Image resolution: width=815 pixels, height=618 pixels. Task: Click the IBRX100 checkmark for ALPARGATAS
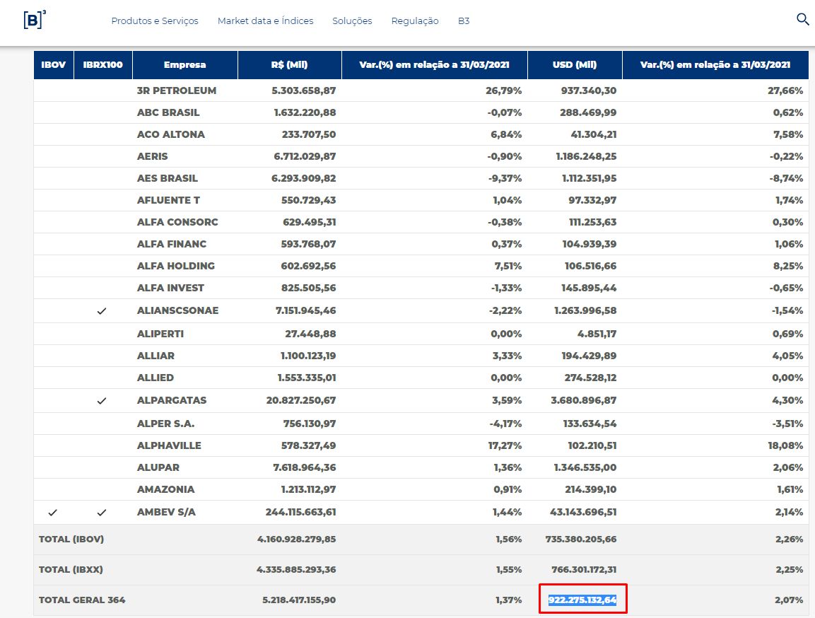tap(102, 401)
